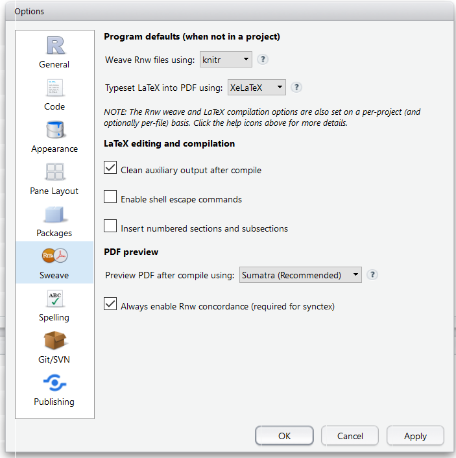The width and height of the screenshot is (456, 458).
Task: Check Insert numbered sections and subsections
Action: coord(110,226)
